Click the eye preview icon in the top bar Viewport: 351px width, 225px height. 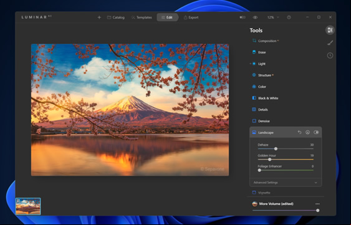tap(255, 17)
